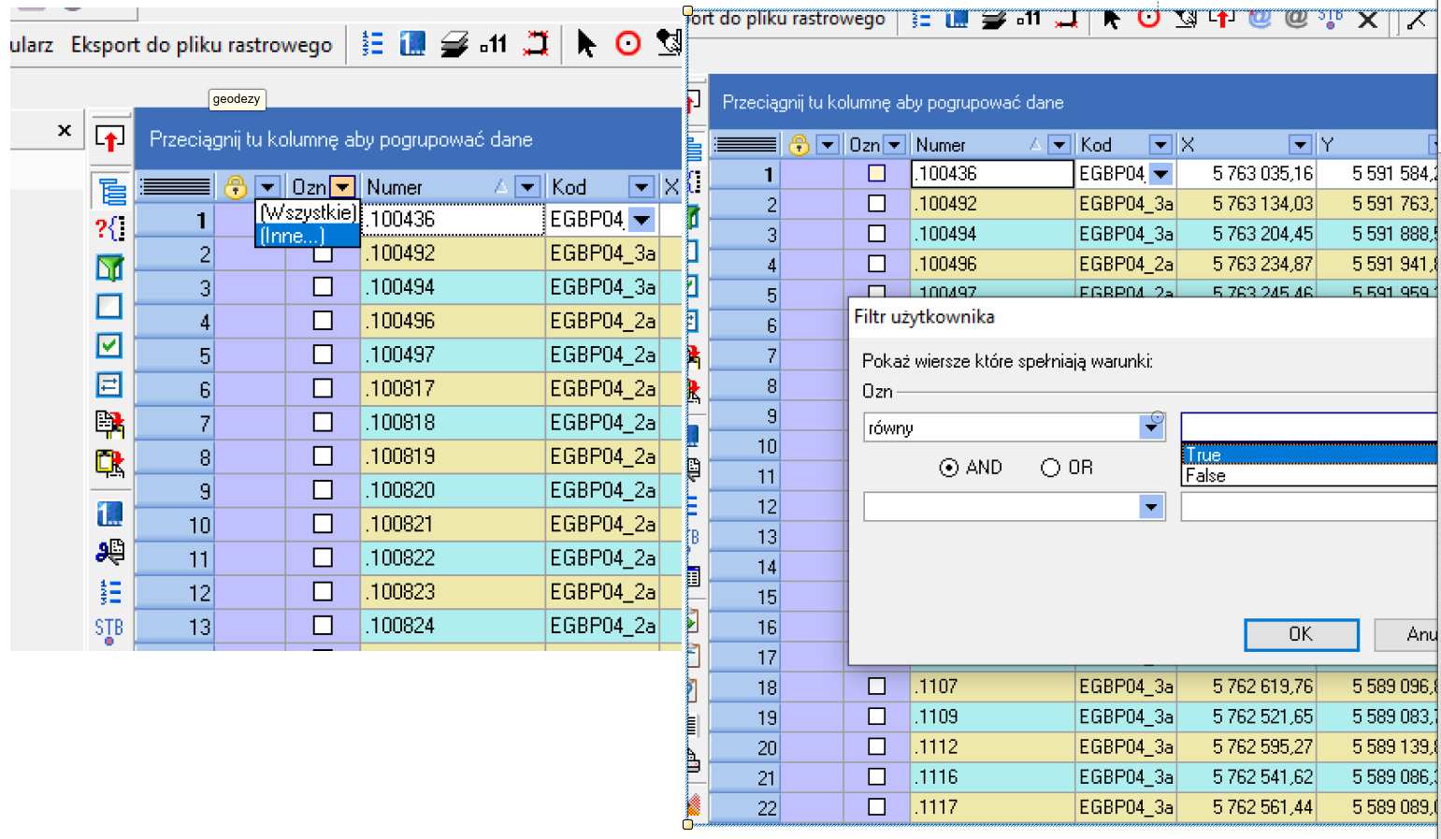Select 'True' in filter value list
1441x839 pixels.
[1308, 455]
